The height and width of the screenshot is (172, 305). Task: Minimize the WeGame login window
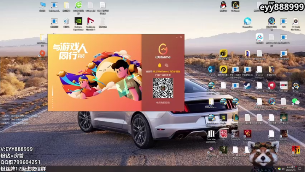tap(177, 37)
